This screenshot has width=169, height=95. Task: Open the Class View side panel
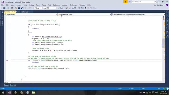coord(167,35)
